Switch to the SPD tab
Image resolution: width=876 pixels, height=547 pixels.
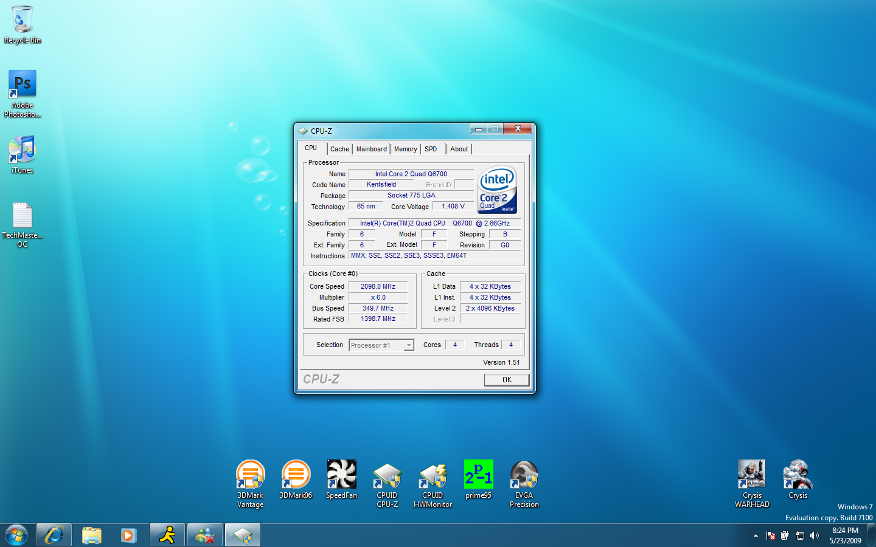pos(431,149)
